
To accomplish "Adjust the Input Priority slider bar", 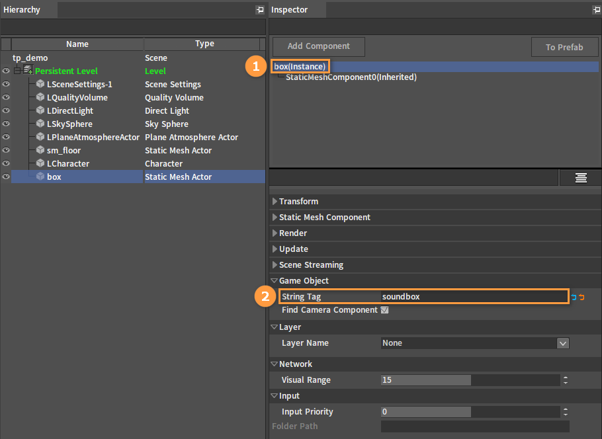I will [470, 412].
